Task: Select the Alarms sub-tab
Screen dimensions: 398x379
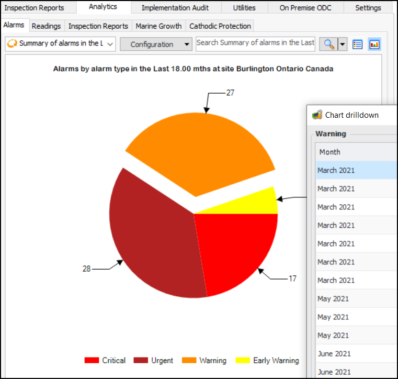Action: tap(14, 25)
